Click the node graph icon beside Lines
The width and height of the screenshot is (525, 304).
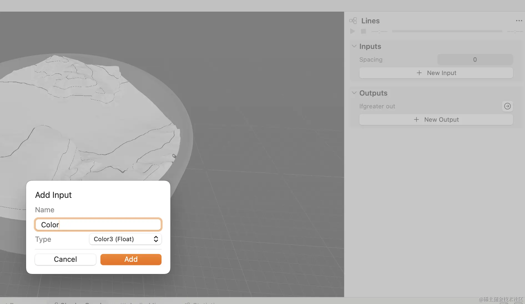click(353, 21)
